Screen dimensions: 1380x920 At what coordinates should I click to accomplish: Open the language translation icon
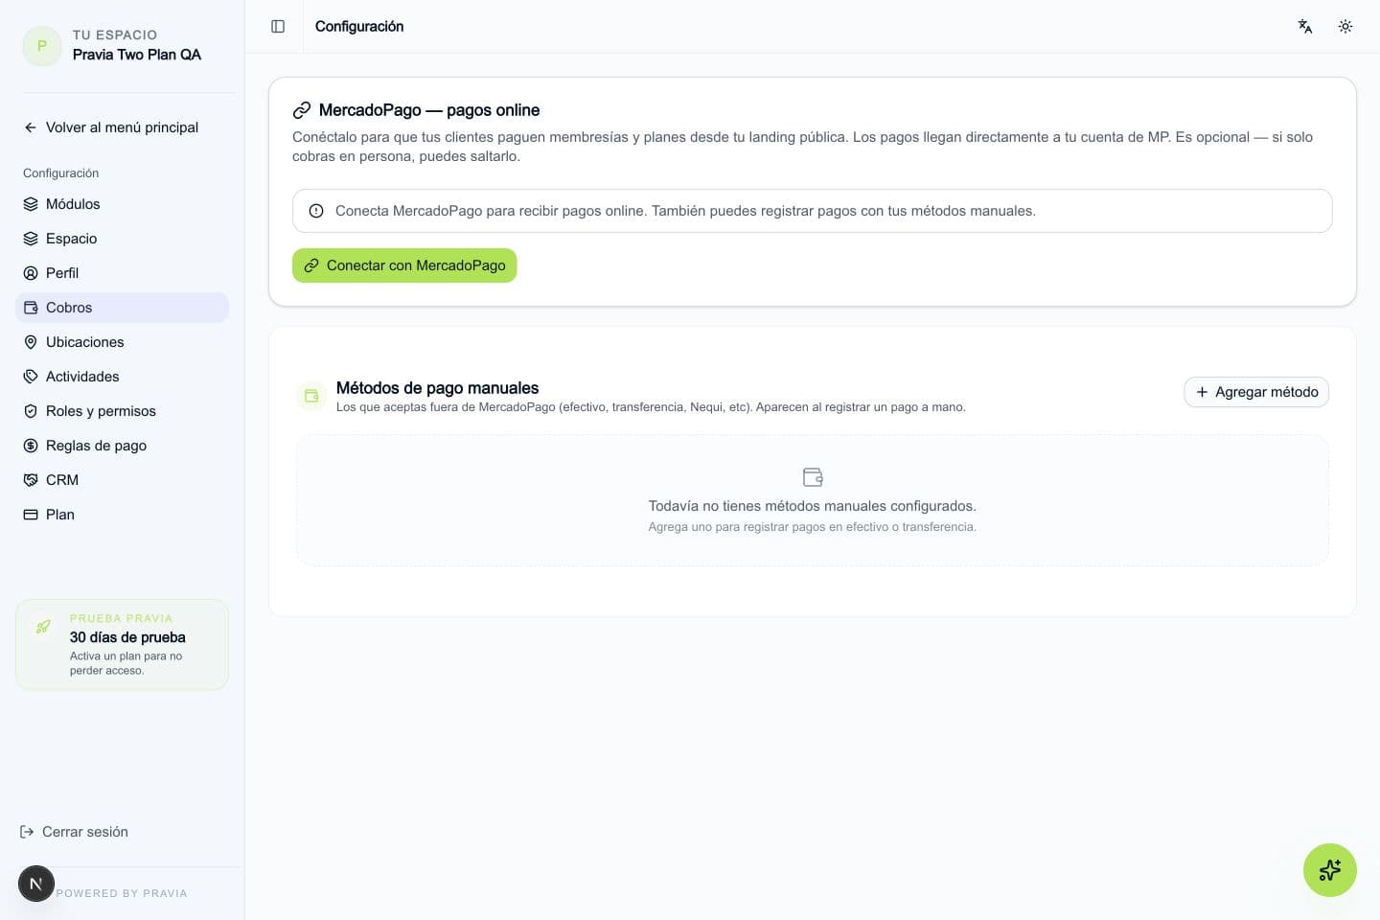[1305, 27]
